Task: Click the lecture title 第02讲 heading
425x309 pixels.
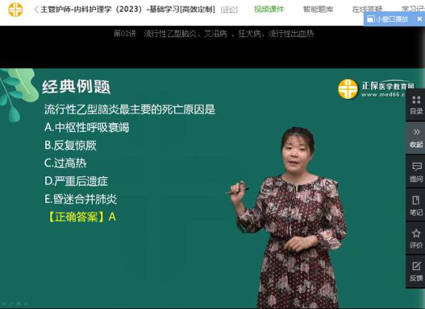Action: tap(213, 33)
